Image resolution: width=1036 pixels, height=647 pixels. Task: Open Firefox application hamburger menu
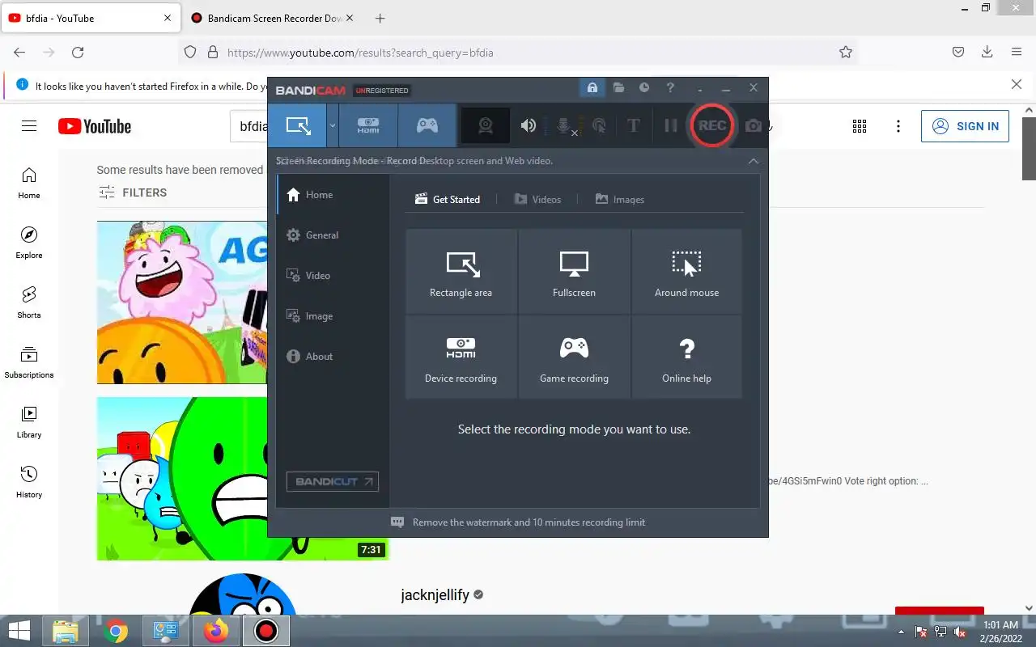pyautogui.click(x=1016, y=53)
